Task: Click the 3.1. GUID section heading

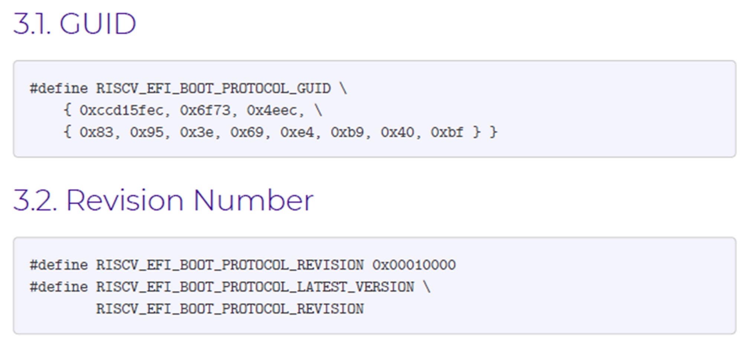Action: tap(75, 24)
